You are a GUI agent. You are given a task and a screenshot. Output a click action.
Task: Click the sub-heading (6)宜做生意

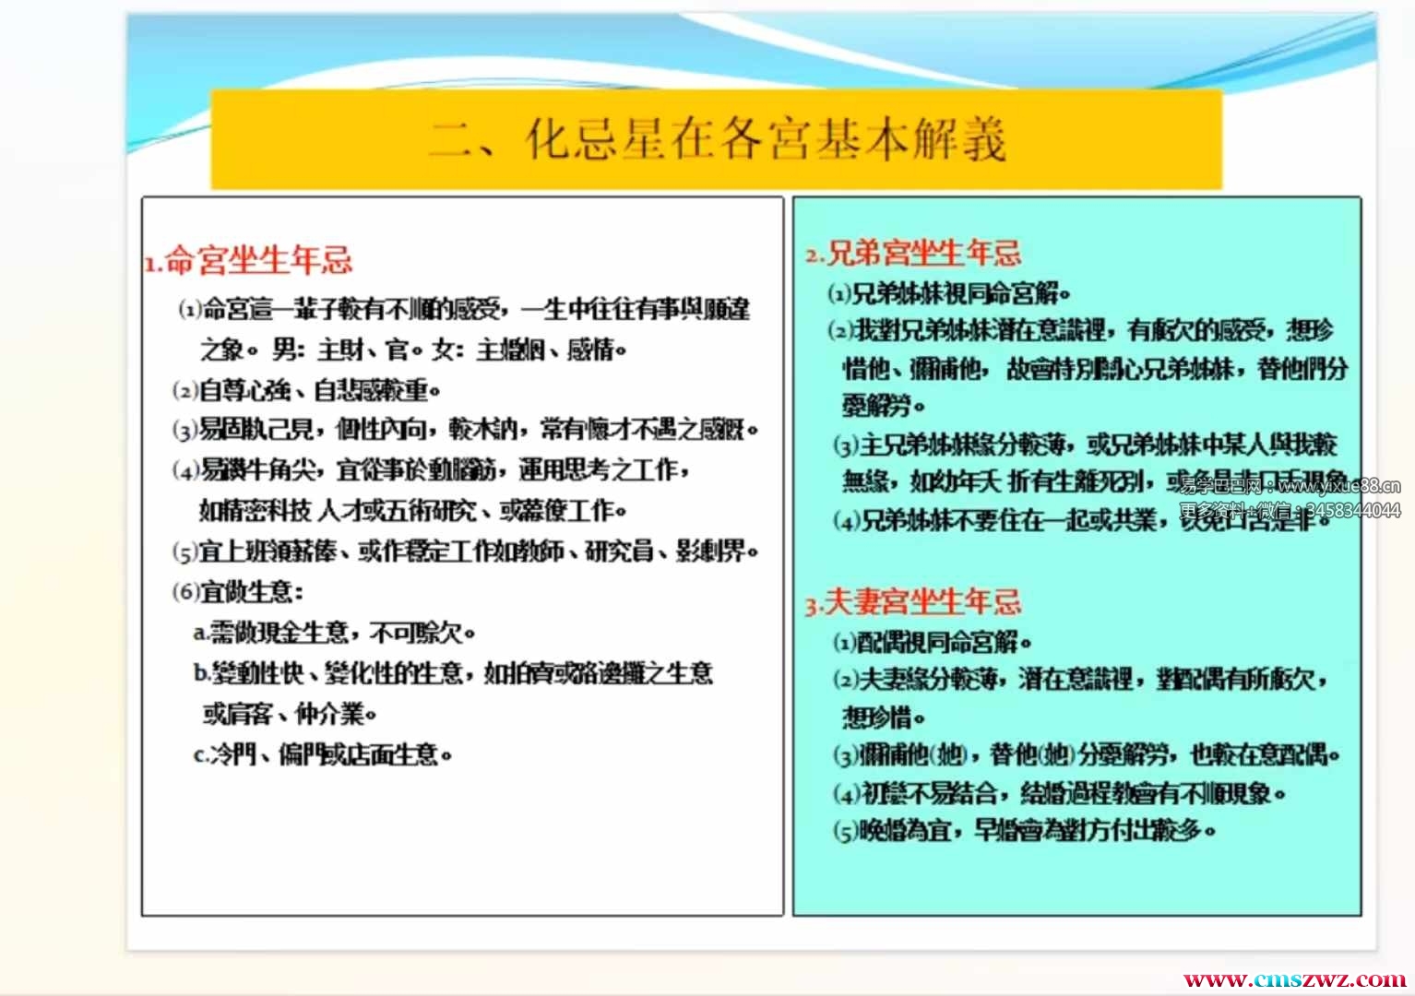[x=238, y=591]
